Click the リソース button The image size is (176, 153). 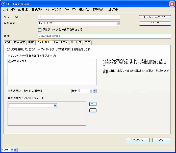[x=155, y=23]
